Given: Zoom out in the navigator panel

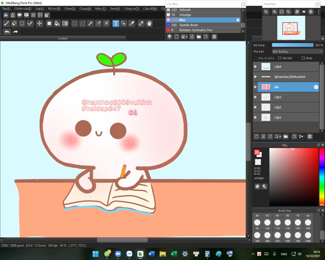Looking at the screenshot, I should 288,12.
